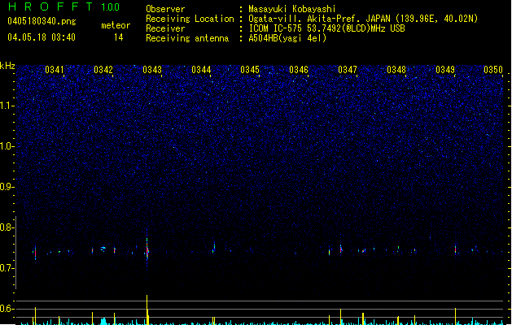Click the 0345 time marker
The width and height of the screenshot is (512, 325).
(x=250, y=70)
